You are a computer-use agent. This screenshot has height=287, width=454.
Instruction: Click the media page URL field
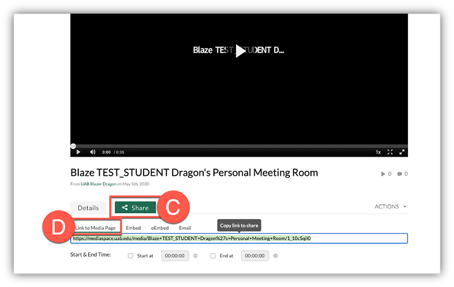[x=239, y=239]
